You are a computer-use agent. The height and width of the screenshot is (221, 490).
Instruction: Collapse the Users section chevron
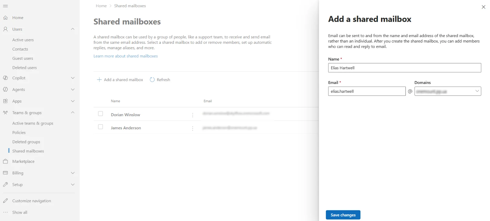tap(73, 29)
